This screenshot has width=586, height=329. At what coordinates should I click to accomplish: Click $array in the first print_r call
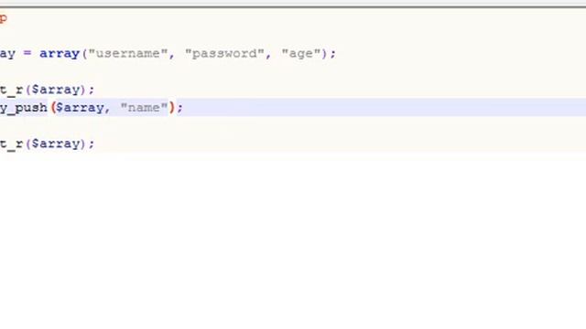(56, 90)
